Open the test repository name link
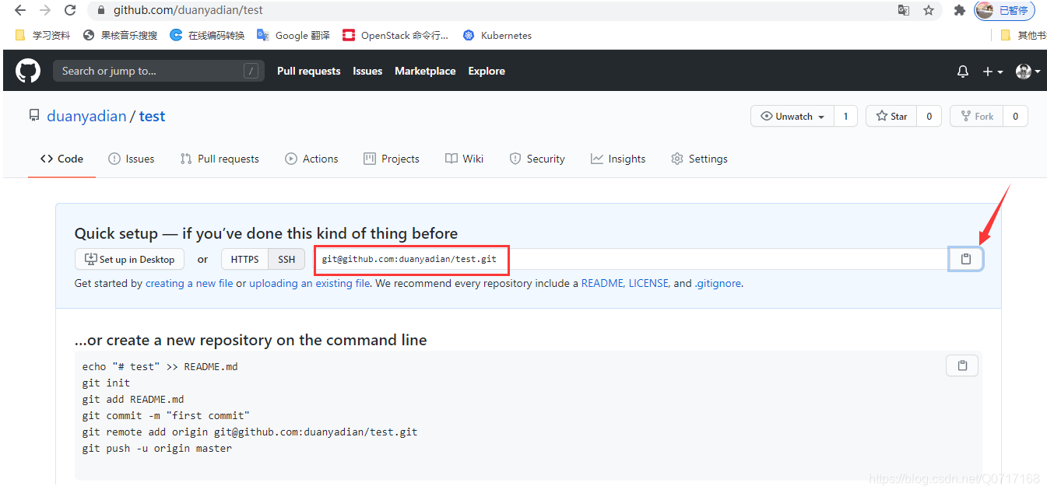 point(152,116)
